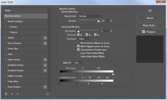This screenshot has height=100, width=167.
Task: Enable the Contour checkbox
Action: pos(8,27)
